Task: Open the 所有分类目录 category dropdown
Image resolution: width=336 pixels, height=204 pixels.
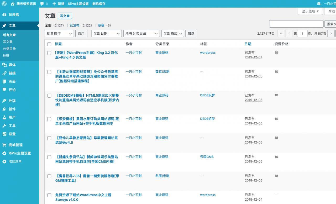Action: [141, 34]
